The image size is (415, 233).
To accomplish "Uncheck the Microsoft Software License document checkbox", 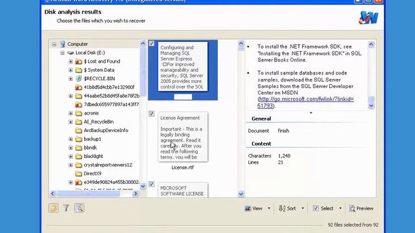I will tap(151, 184).
